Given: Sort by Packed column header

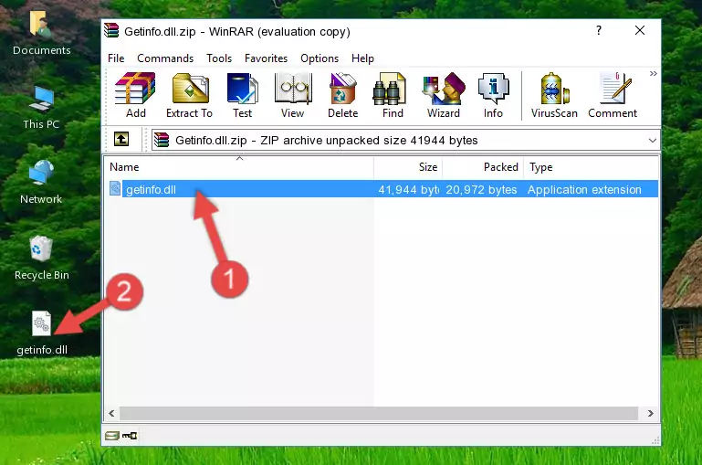Looking at the screenshot, I should pos(483,167).
